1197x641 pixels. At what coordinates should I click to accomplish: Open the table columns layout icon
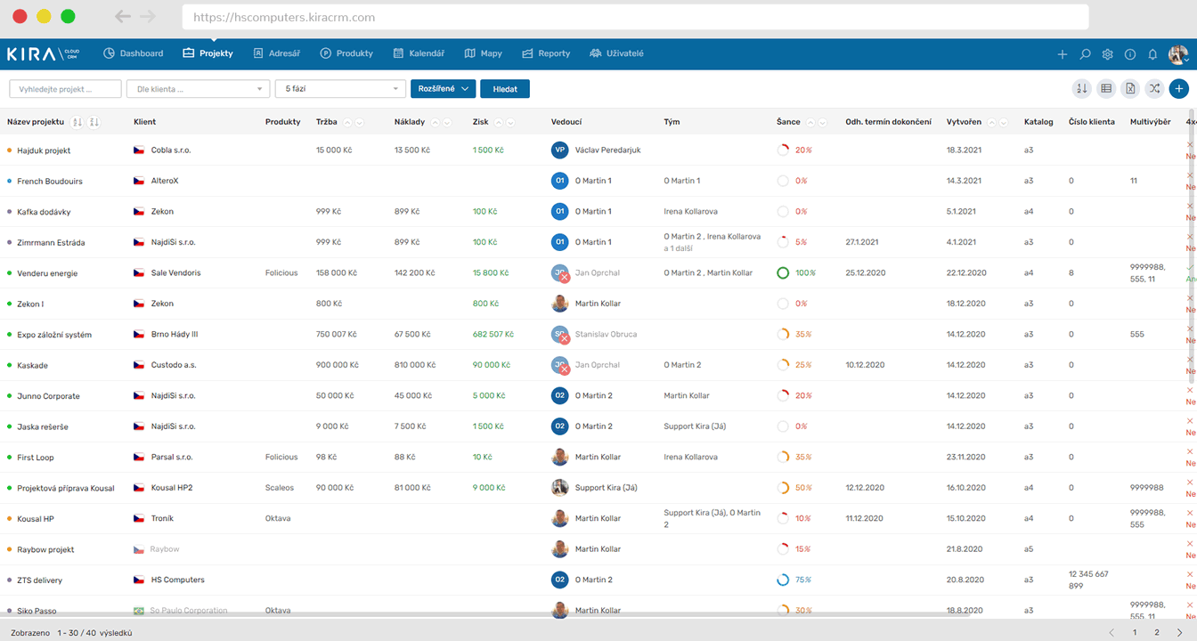[1106, 88]
